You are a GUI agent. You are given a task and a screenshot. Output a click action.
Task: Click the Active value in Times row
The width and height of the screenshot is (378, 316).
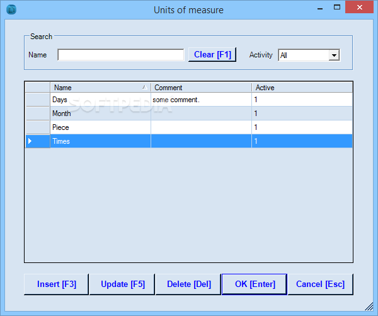tap(302, 141)
